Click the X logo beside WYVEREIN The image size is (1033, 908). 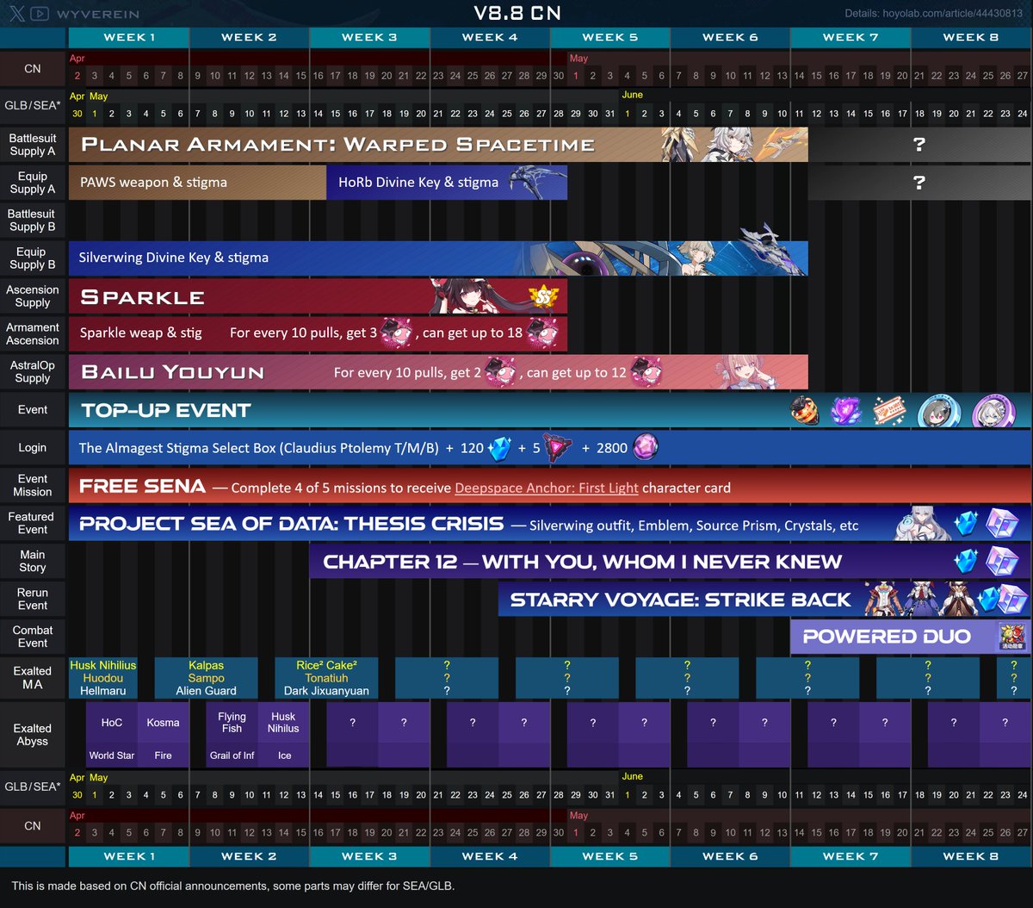tap(17, 14)
